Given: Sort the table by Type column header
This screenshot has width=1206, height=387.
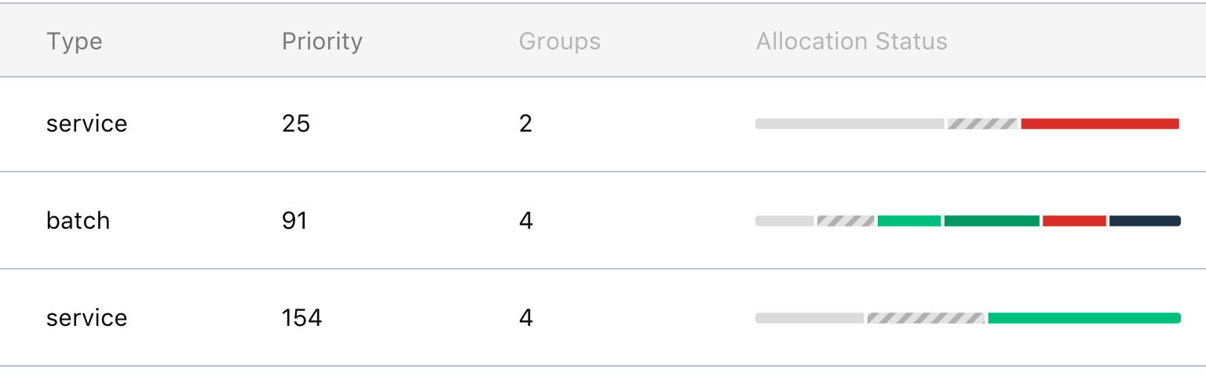Looking at the screenshot, I should click(x=75, y=41).
